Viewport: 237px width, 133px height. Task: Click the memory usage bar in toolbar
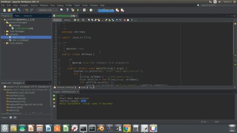(106, 10)
